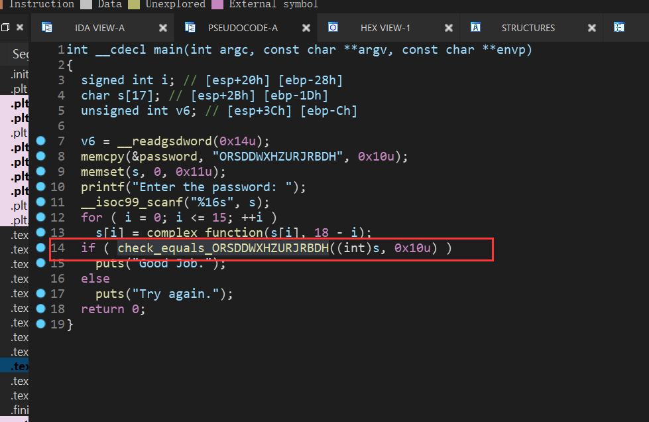649x422 pixels.
Task: Toggle breakpoint dot on line 9
Action: coord(40,171)
